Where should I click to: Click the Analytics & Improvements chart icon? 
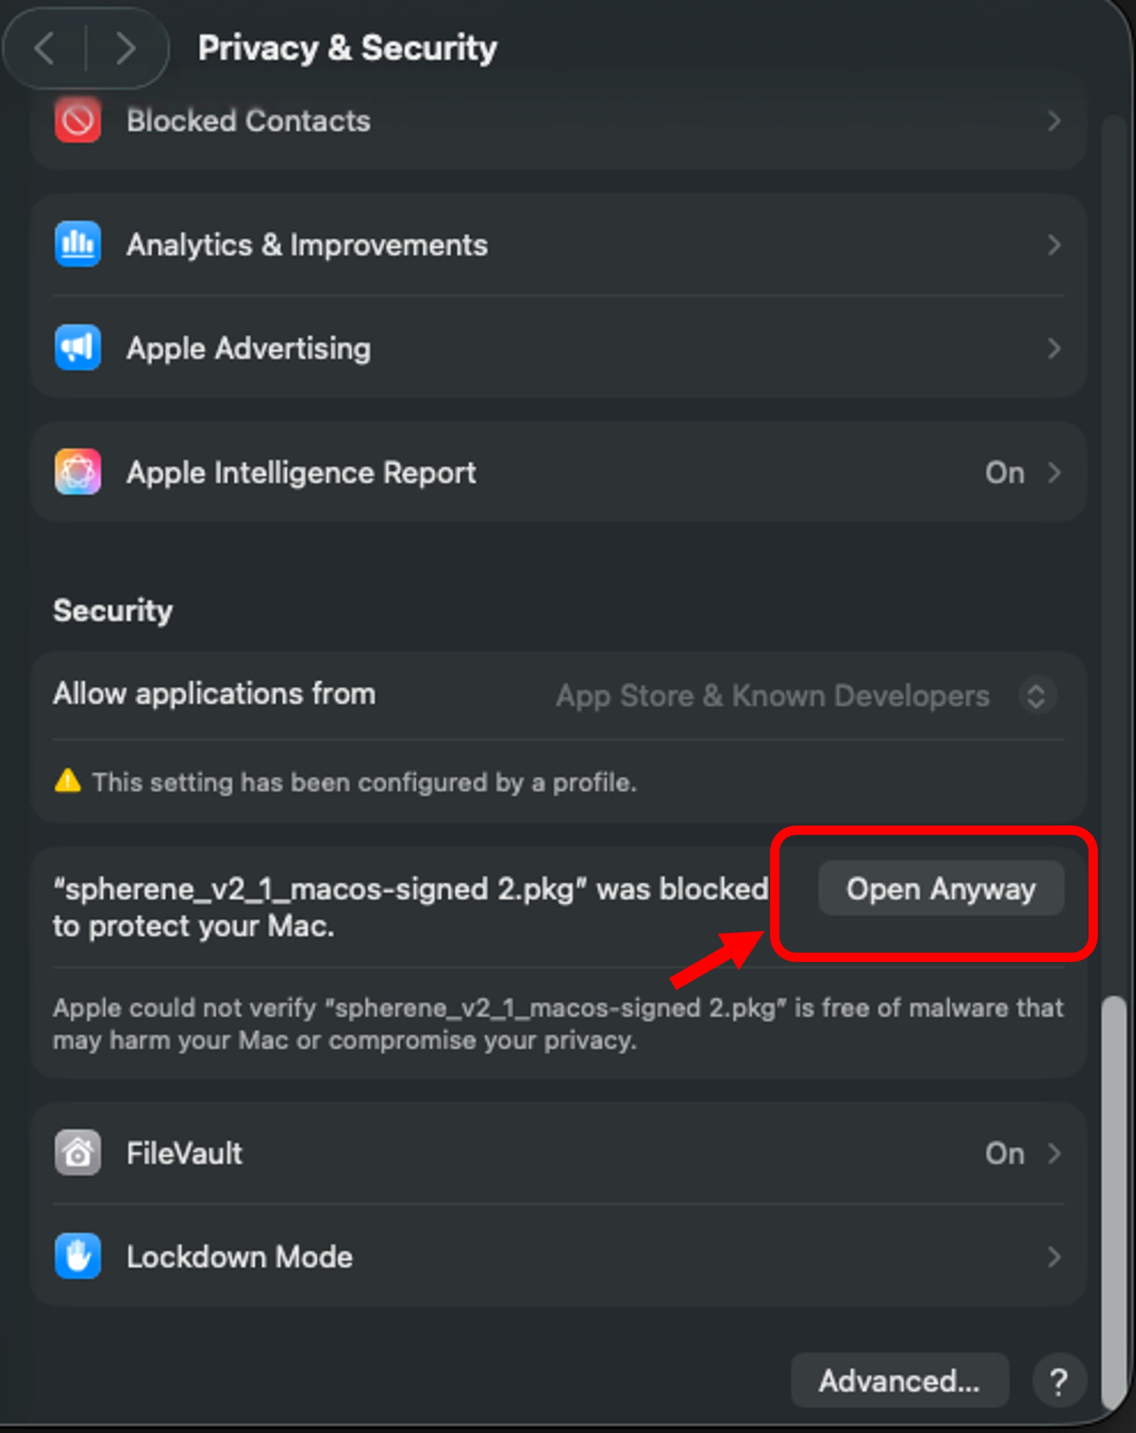point(78,244)
